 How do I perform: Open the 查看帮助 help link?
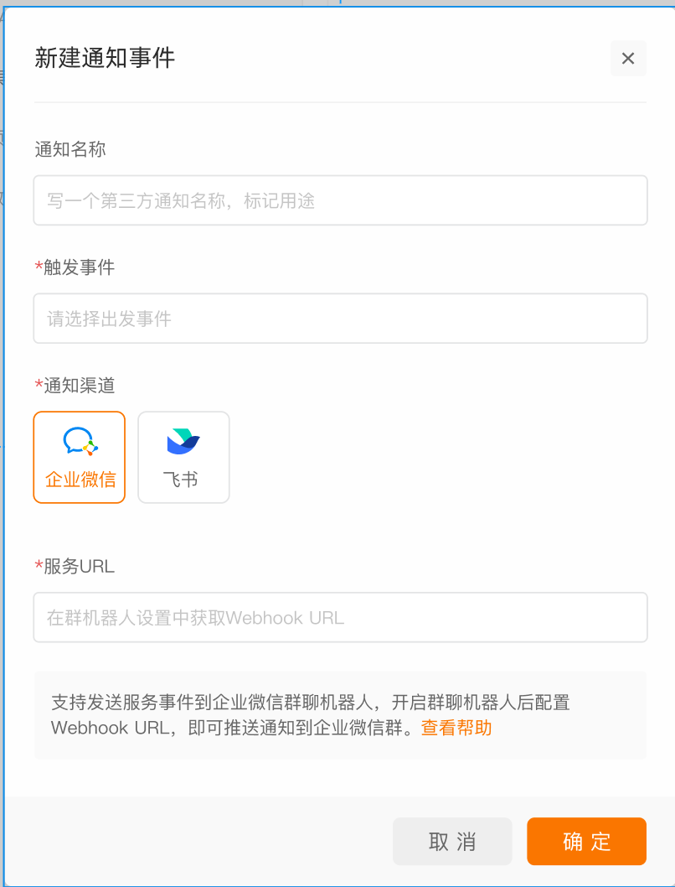pyautogui.click(x=456, y=728)
